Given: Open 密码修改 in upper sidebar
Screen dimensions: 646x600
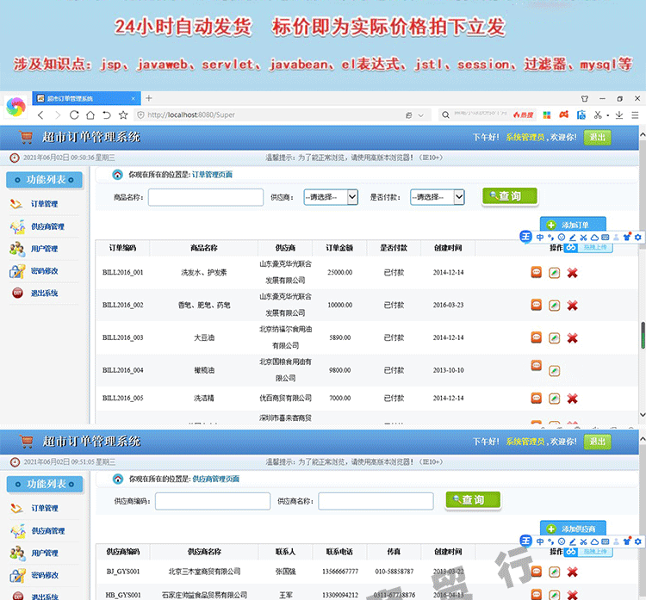Looking at the screenshot, I should [44, 271].
